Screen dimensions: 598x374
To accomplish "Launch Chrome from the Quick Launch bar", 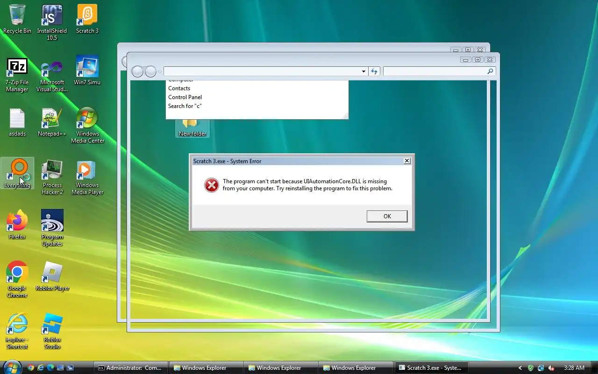I will tap(31, 368).
